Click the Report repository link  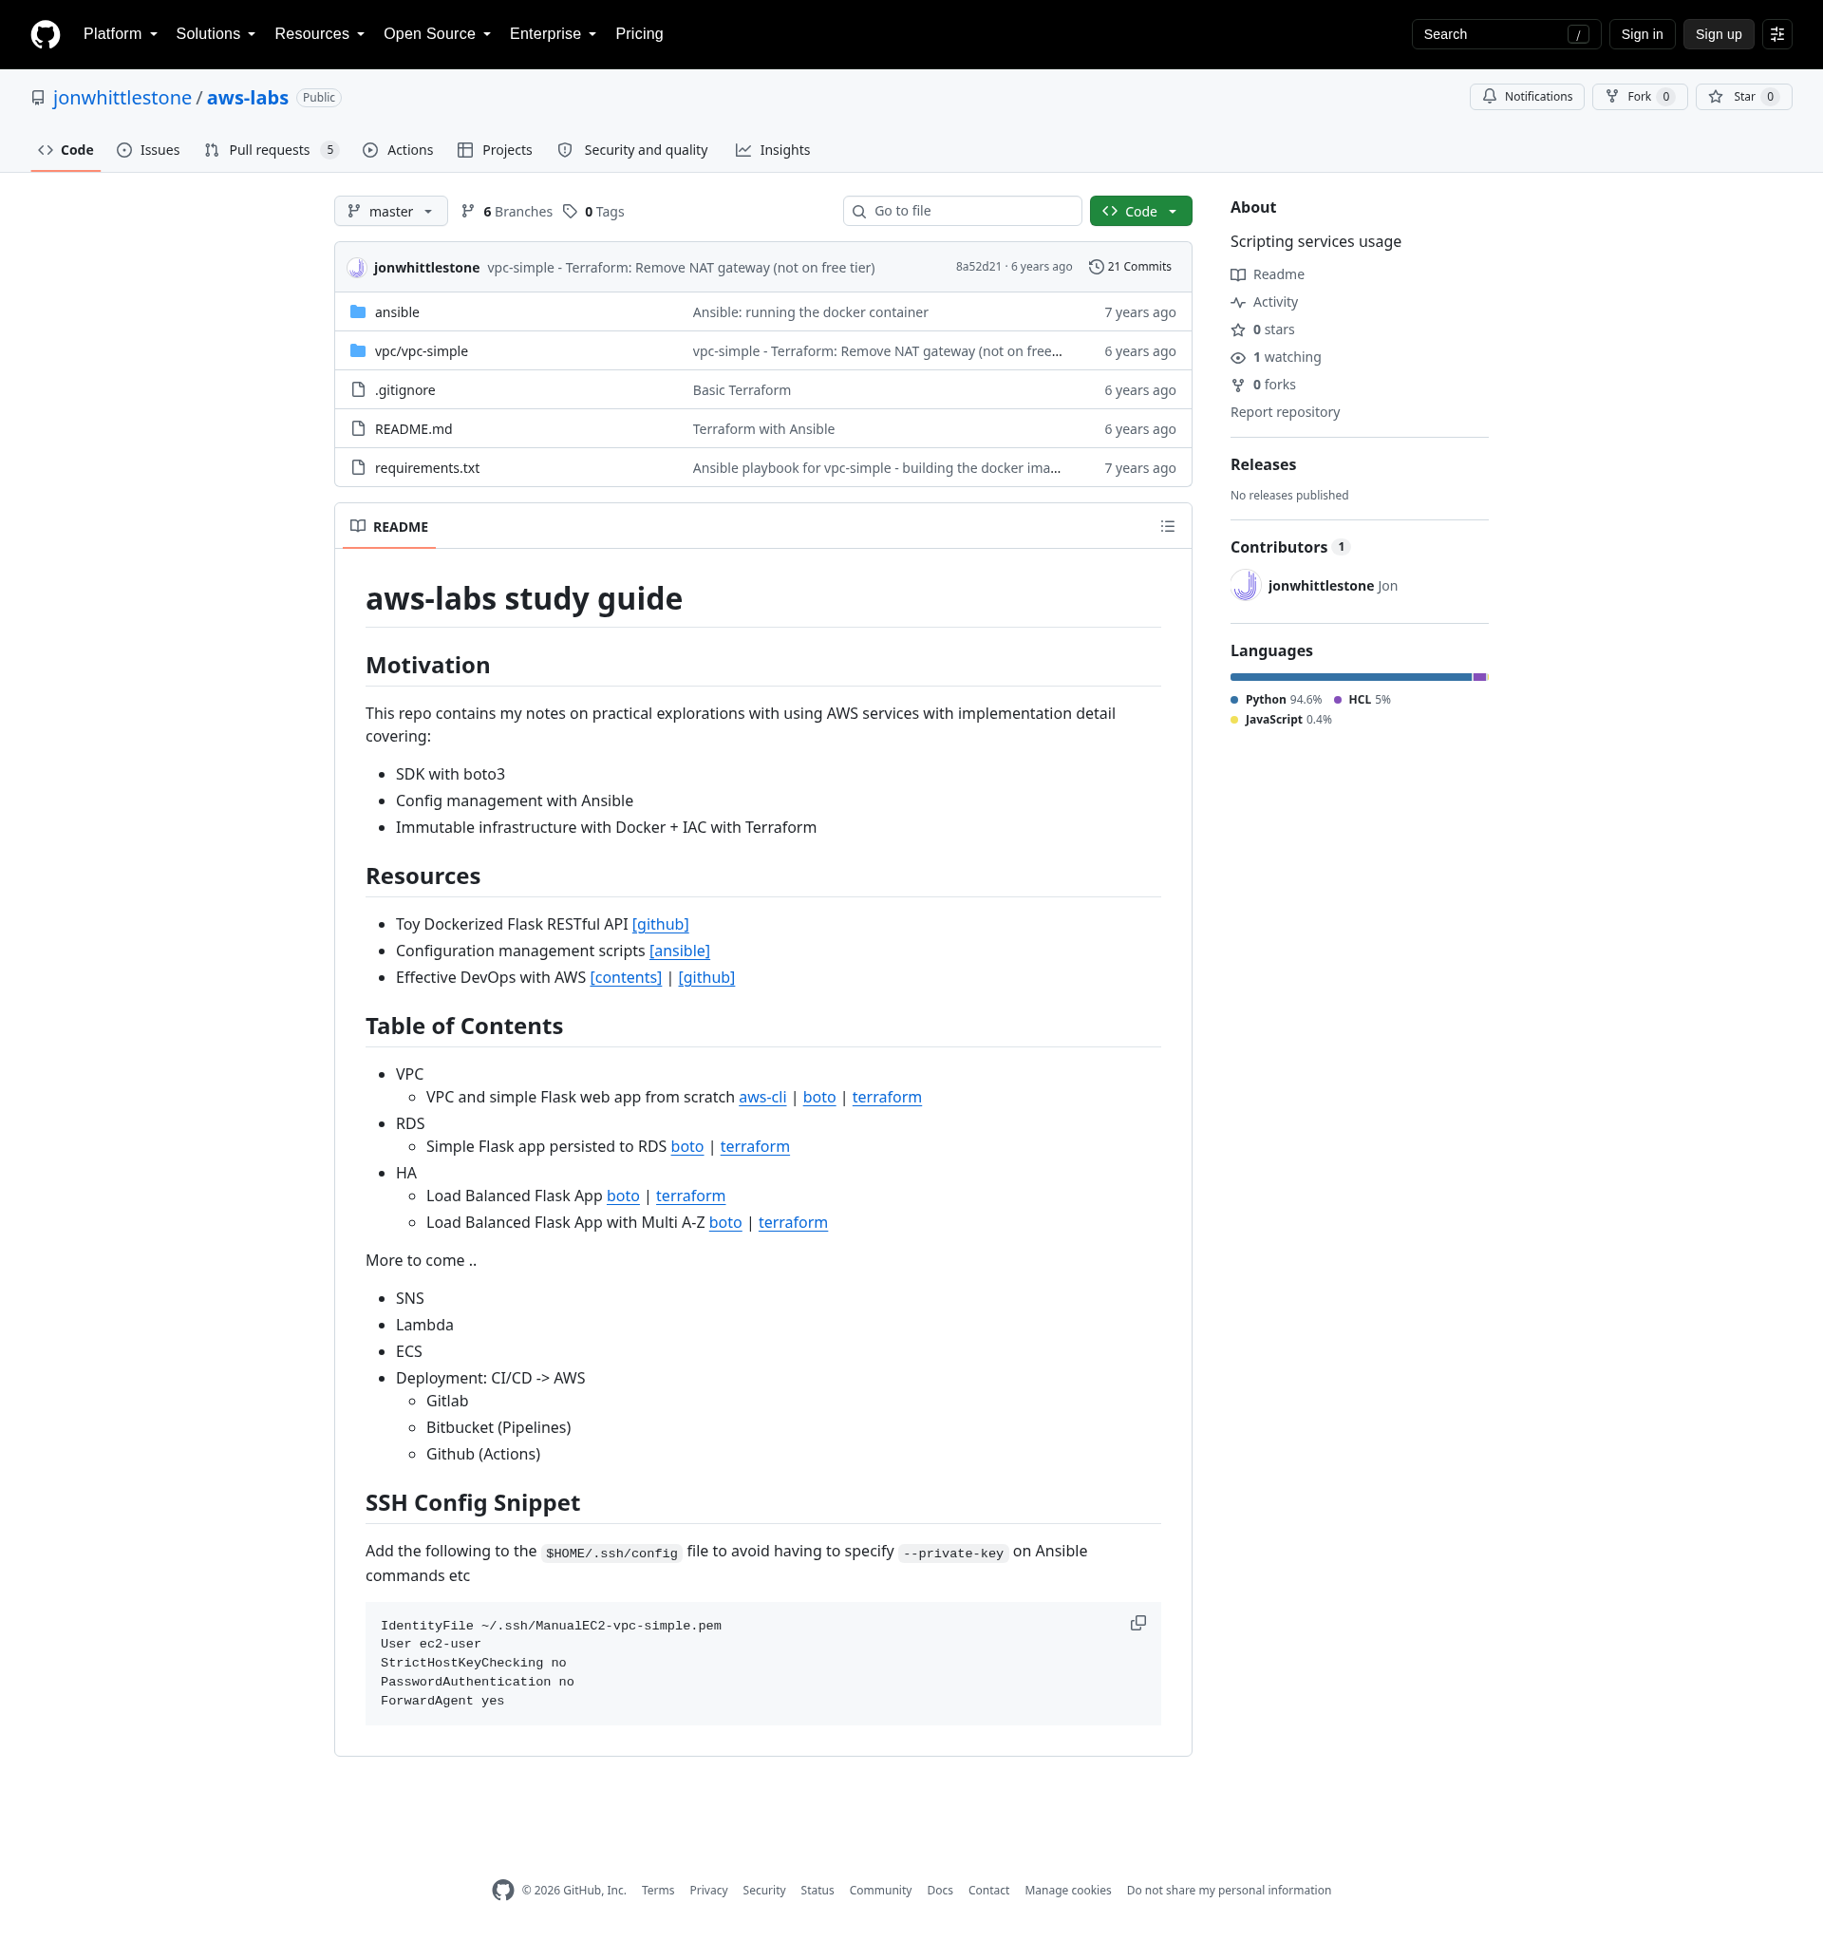pos(1285,413)
